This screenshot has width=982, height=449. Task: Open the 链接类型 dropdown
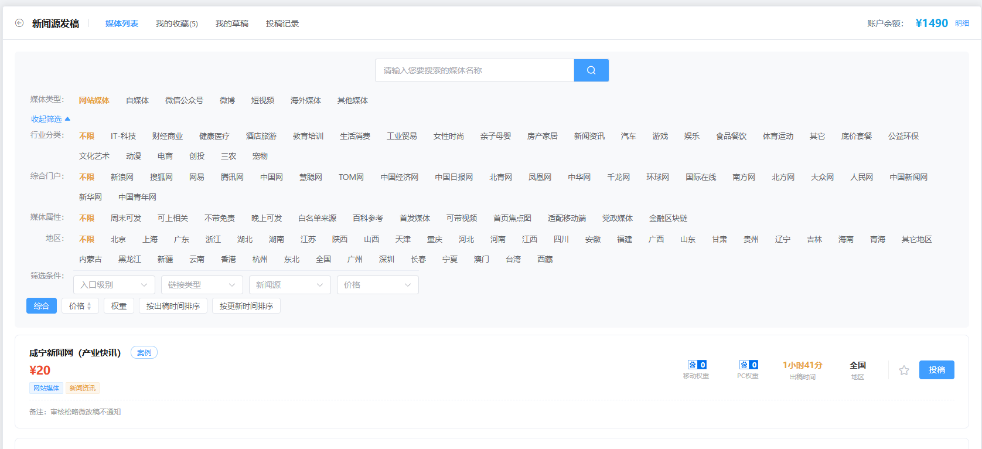point(202,285)
